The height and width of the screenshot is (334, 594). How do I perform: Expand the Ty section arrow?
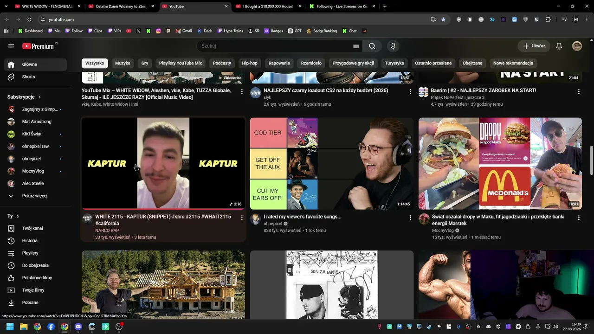(x=18, y=216)
